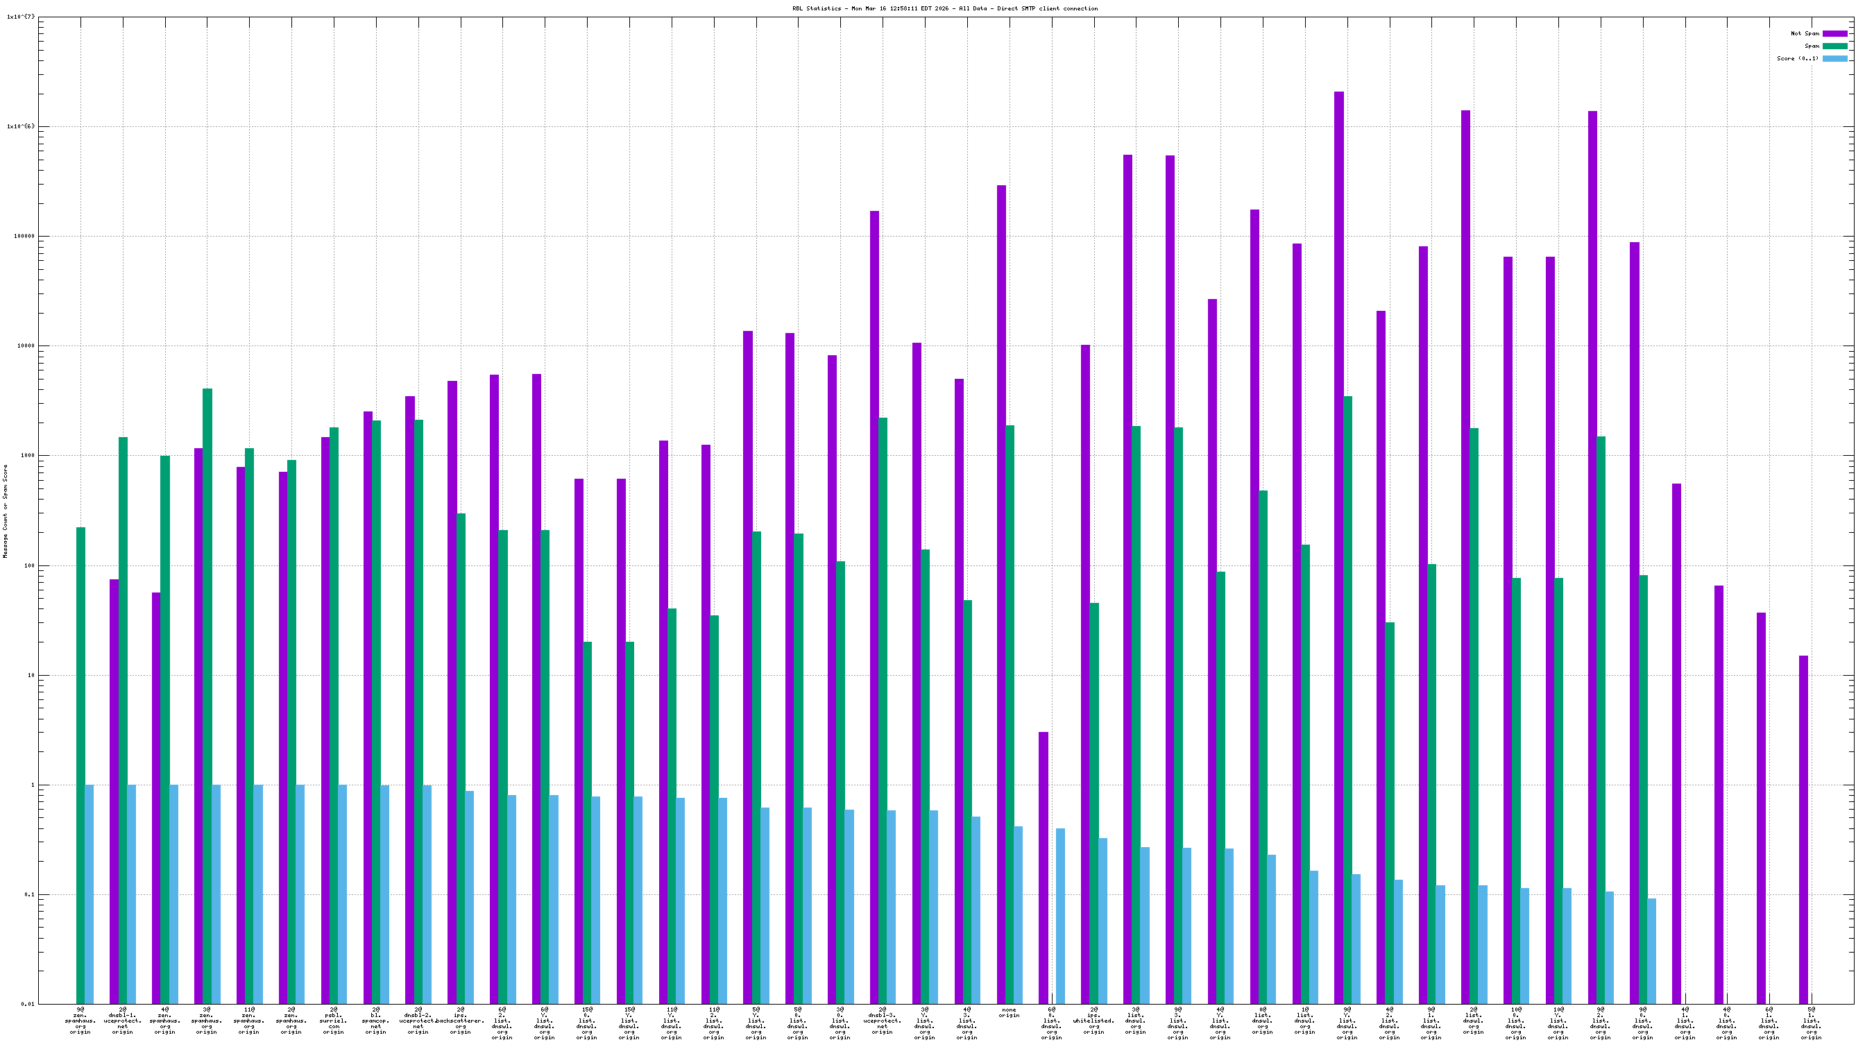Click the 1x10^{6} y-axis tick label
The width and height of the screenshot is (1865, 1049).
[20, 126]
